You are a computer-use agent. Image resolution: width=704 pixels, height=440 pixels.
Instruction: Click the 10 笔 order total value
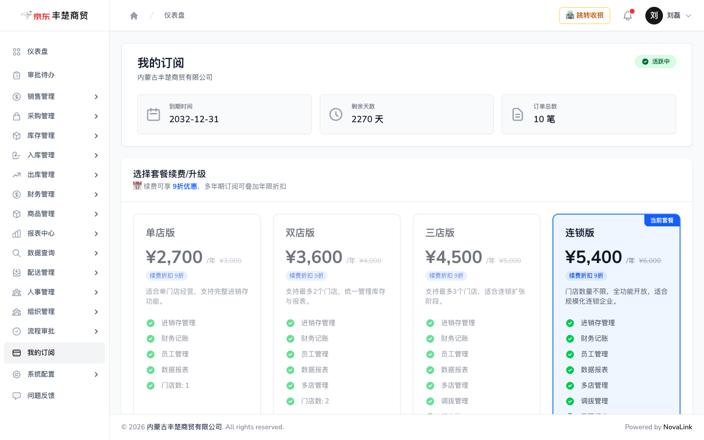tap(544, 119)
